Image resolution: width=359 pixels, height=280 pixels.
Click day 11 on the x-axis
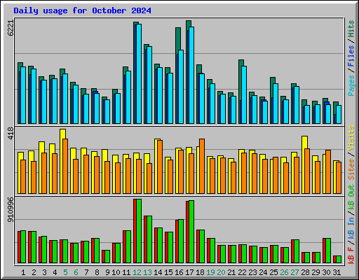[x=126, y=272]
